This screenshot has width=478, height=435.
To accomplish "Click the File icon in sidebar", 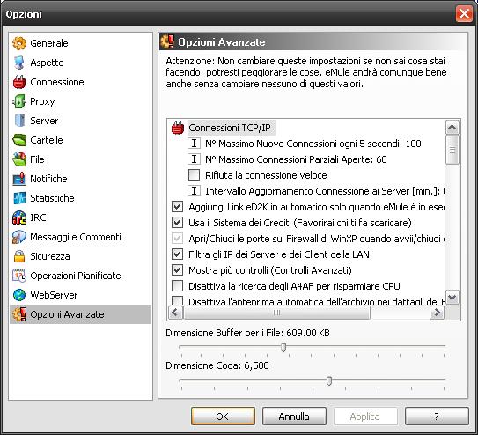I will 19,159.
